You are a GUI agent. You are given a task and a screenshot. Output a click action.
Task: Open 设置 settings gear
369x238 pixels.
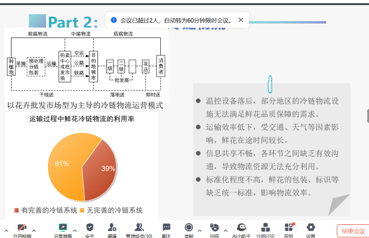311,228
